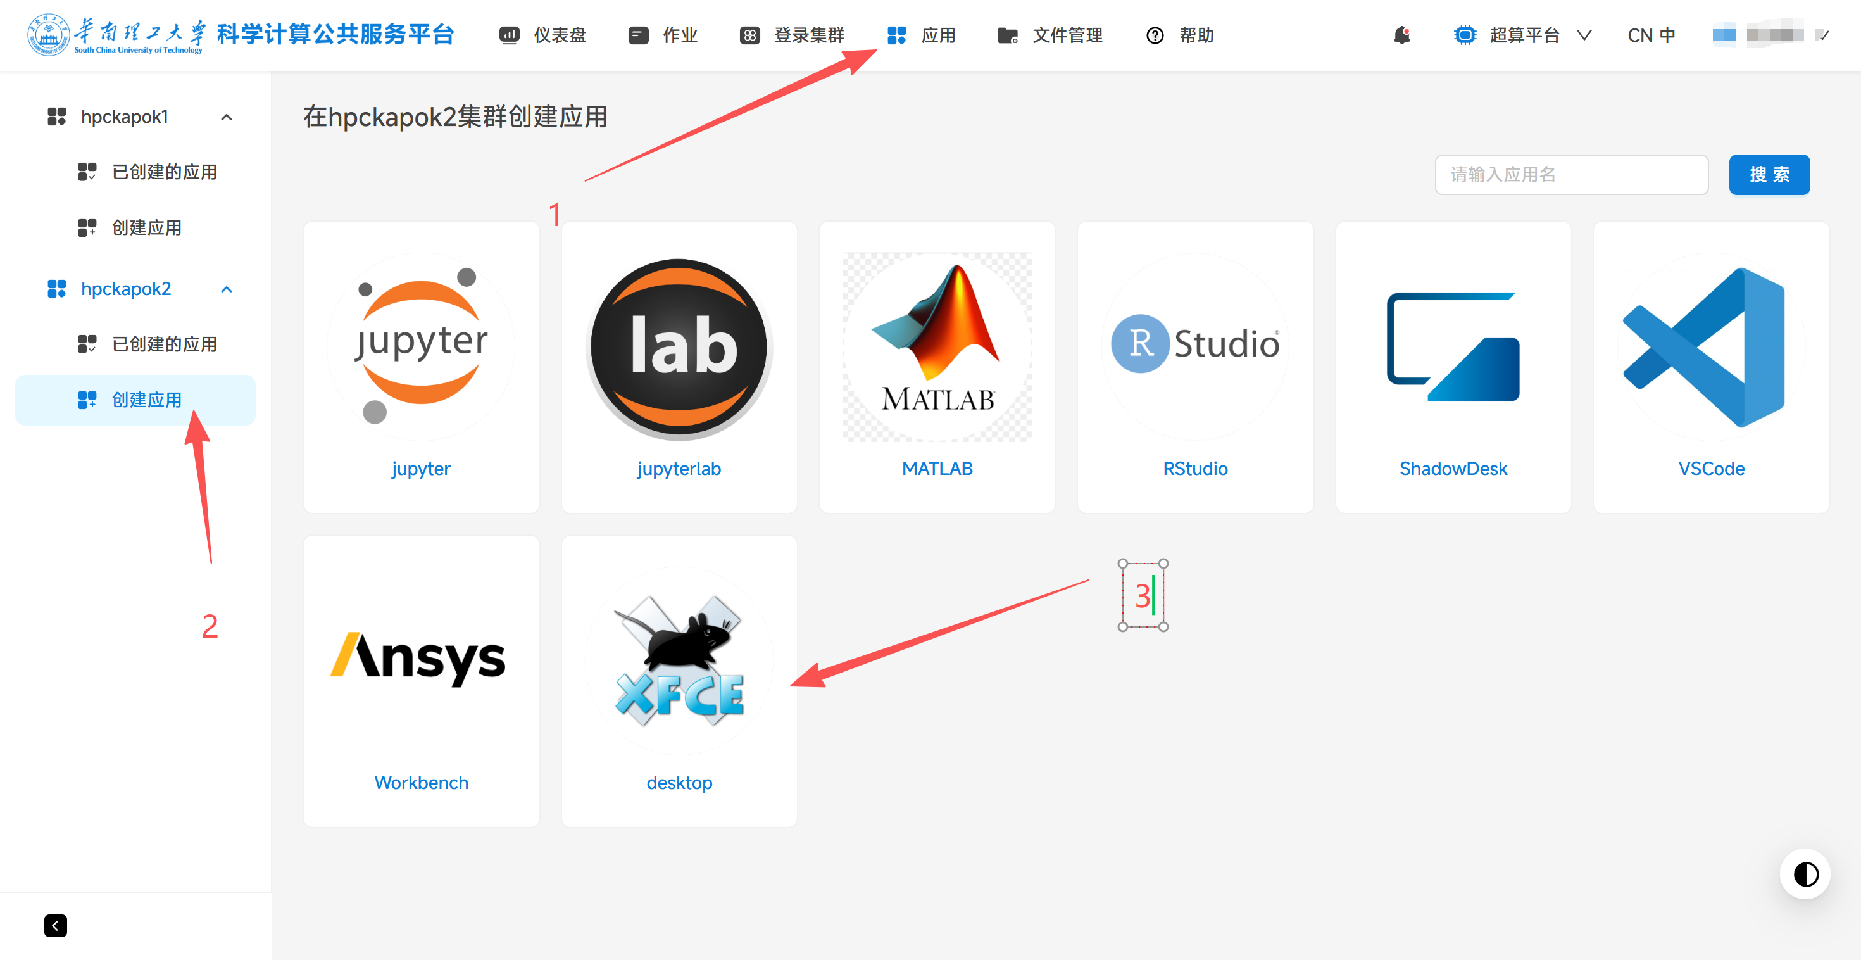1861x960 pixels.
Task: Click the hpckapok1 cluster grid icon
Action: pyautogui.click(x=56, y=117)
